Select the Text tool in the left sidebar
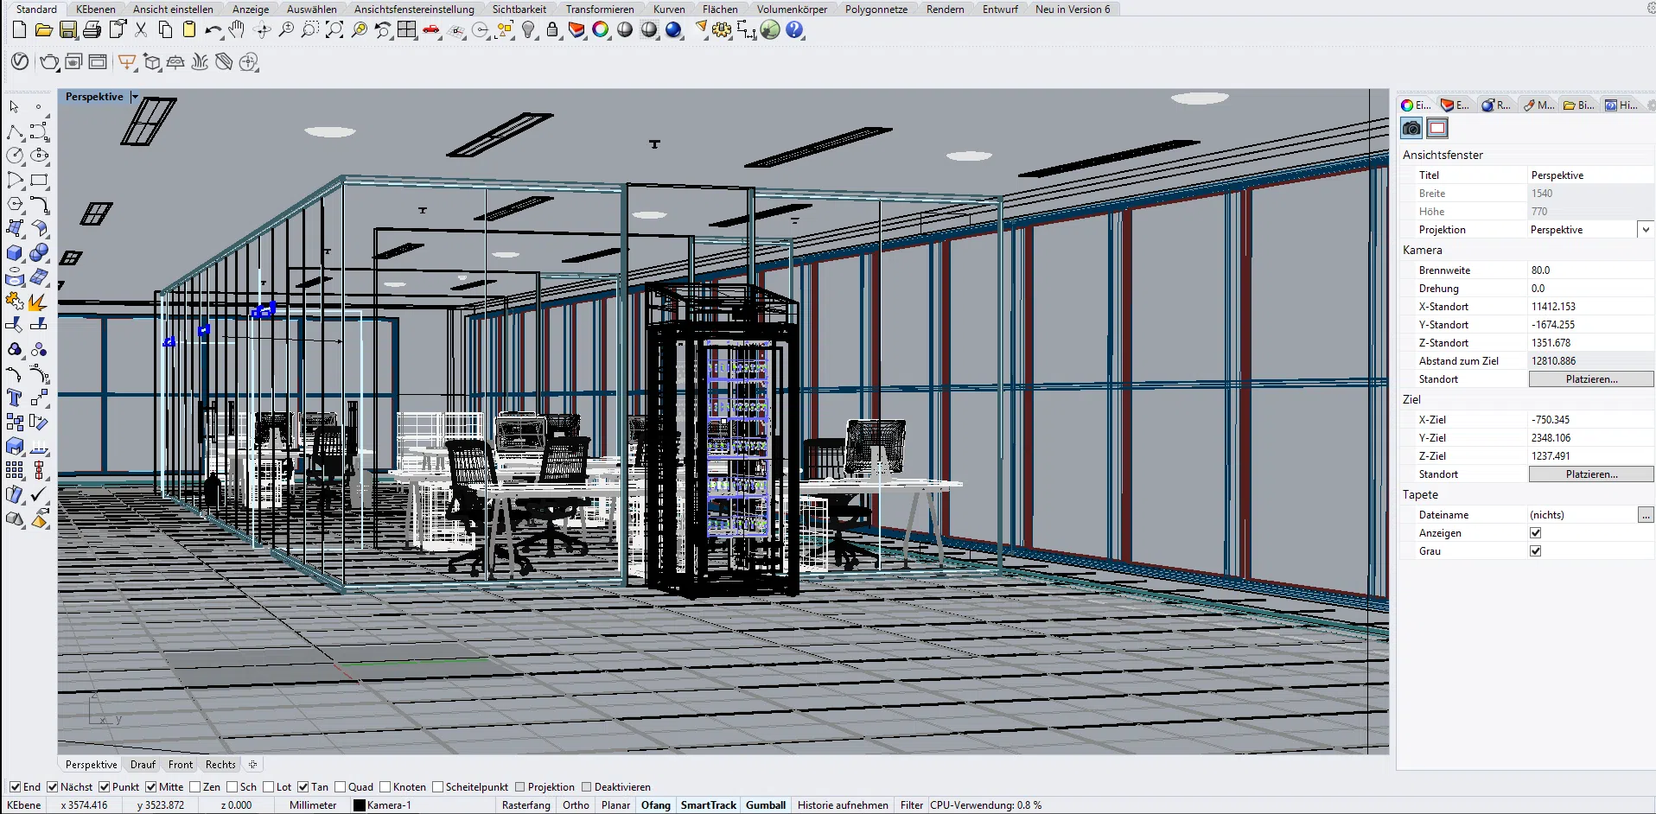Screen dimensions: 1656x814 (14, 398)
